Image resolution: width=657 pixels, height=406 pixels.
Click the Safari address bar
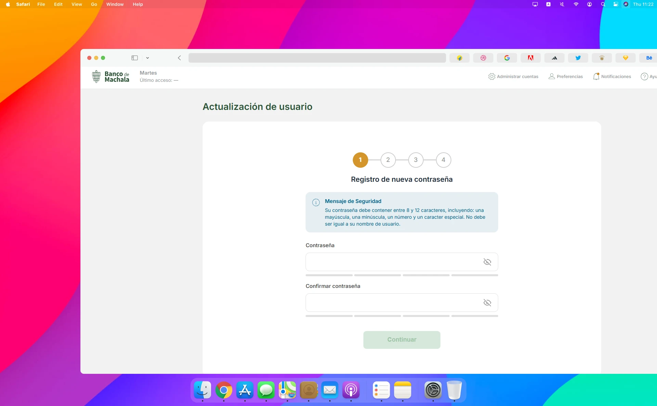[317, 58]
